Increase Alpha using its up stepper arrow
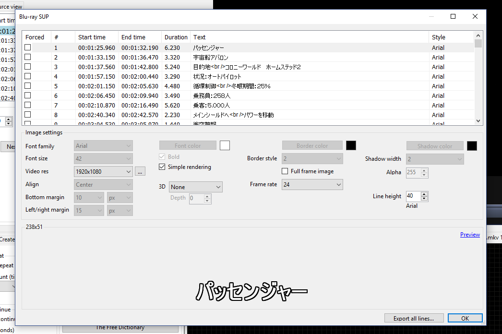502x334 pixels. 424,170
